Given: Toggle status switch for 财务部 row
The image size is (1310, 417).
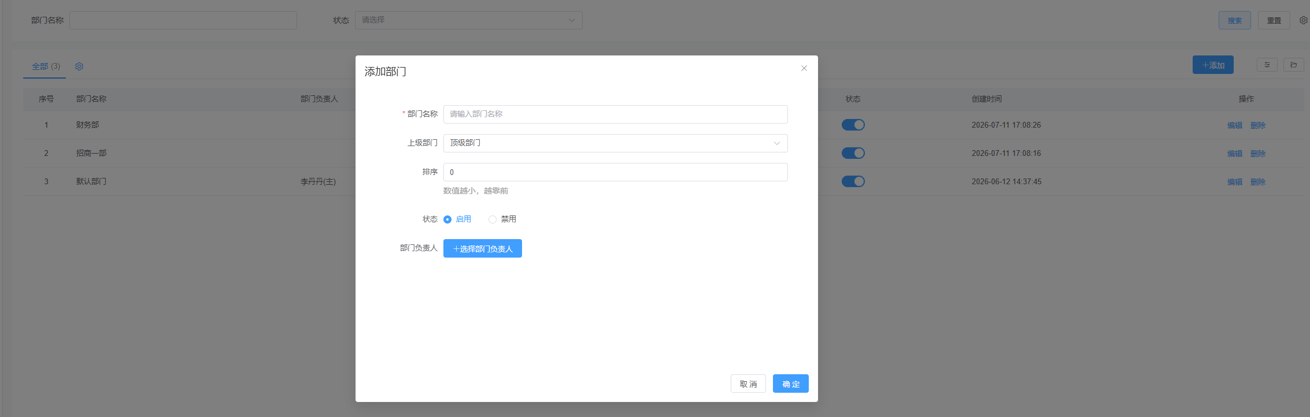Looking at the screenshot, I should coord(853,125).
